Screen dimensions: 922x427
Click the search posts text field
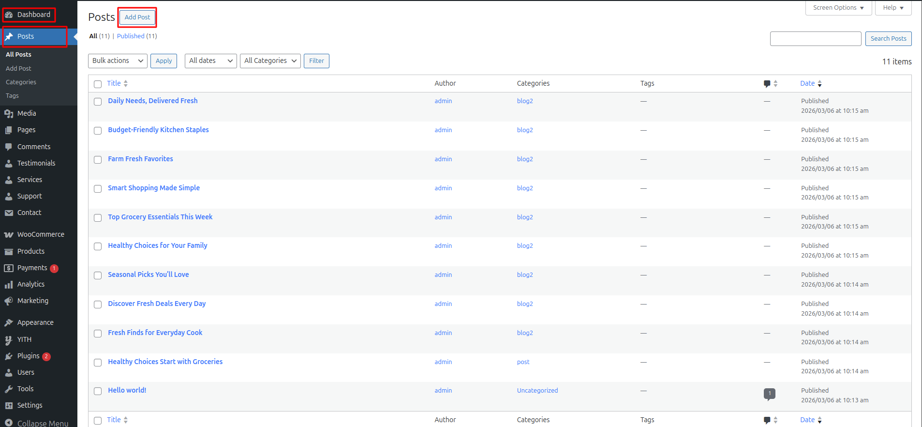(x=816, y=39)
